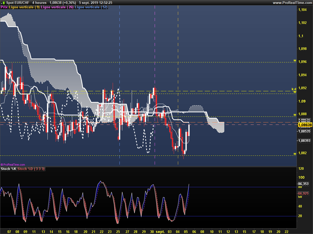Click the 1,08393 price tag on axis

click(x=304, y=141)
